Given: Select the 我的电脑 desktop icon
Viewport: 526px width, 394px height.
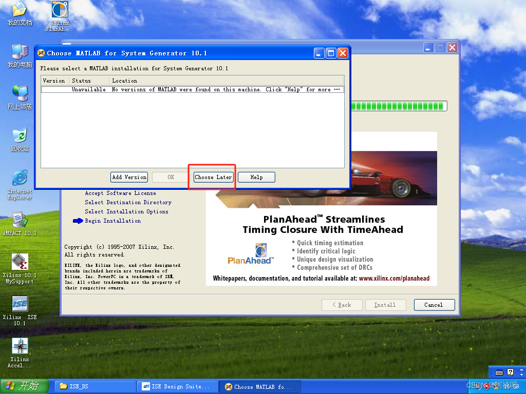Looking at the screenshot, I should (x=20, y=55).
